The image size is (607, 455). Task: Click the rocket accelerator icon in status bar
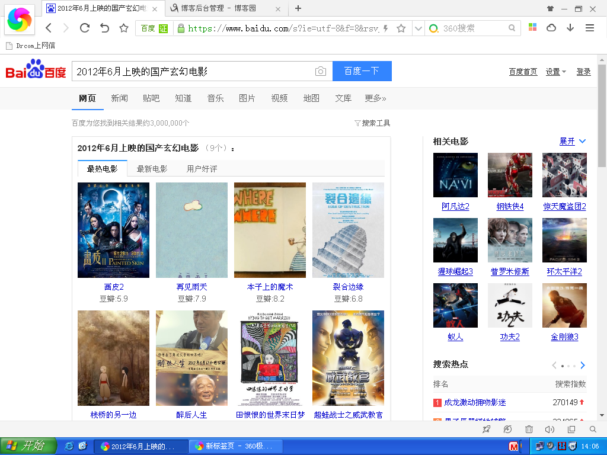(x=487, y=429)
